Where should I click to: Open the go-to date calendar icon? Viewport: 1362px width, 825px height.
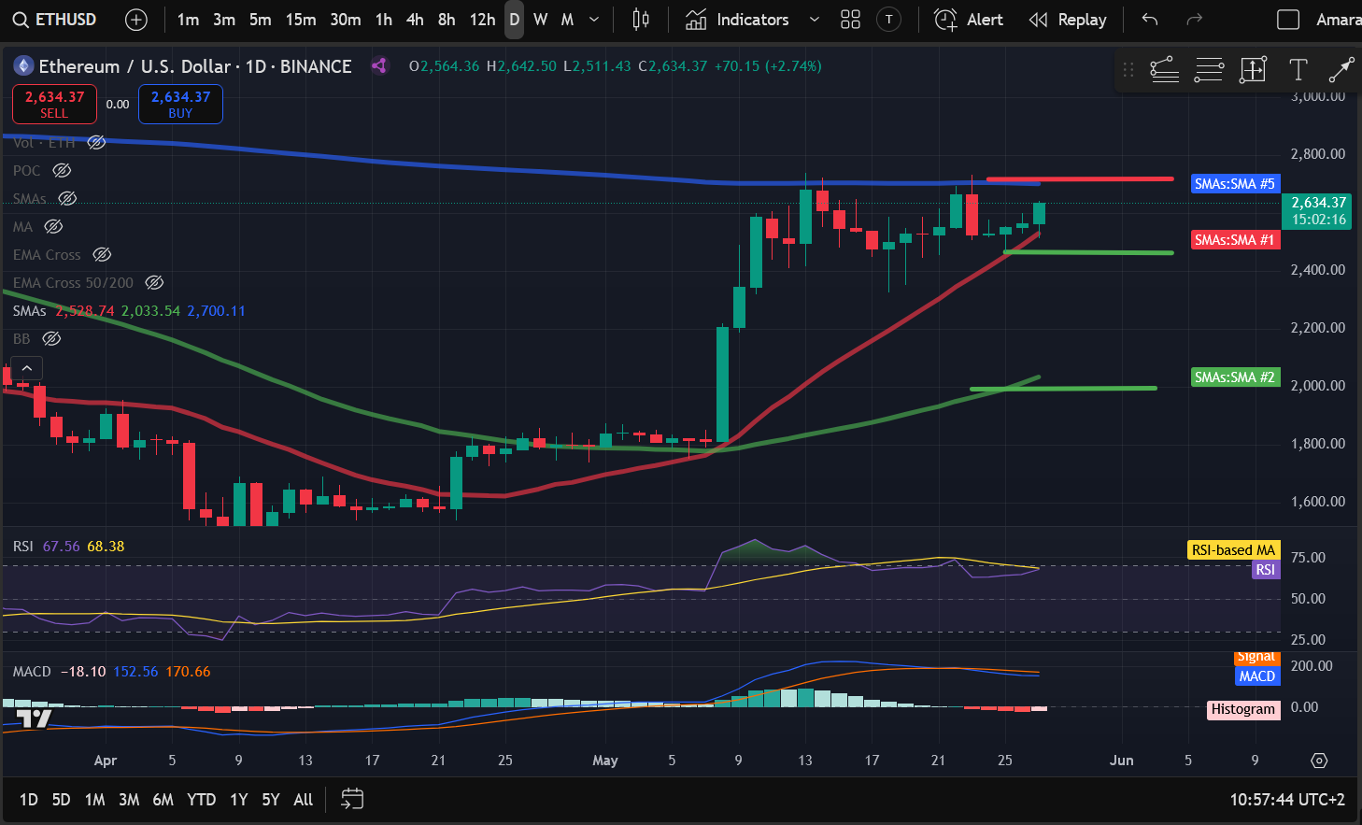352,799
